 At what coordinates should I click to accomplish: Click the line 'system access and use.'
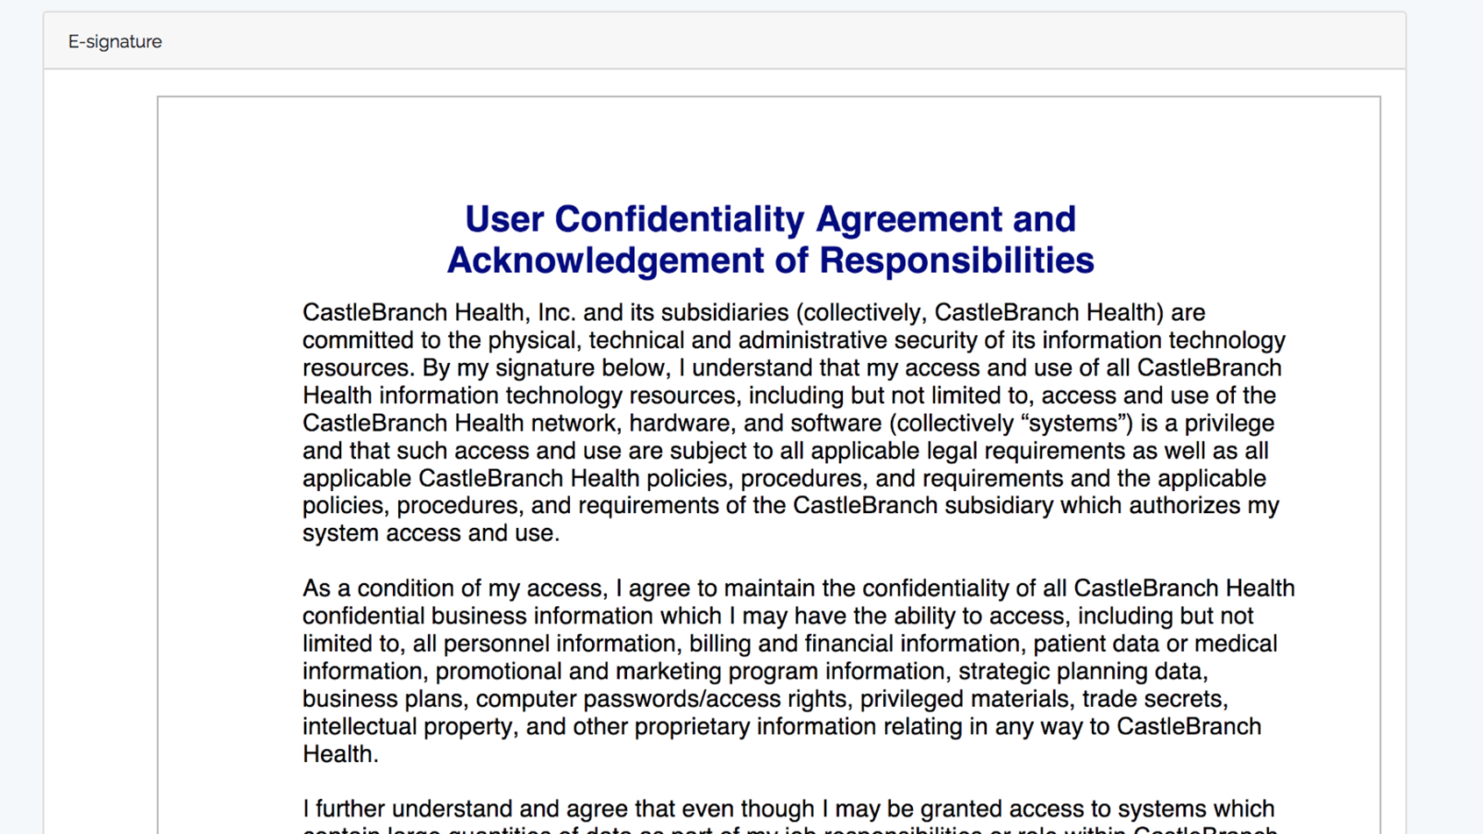click(431, 533)
